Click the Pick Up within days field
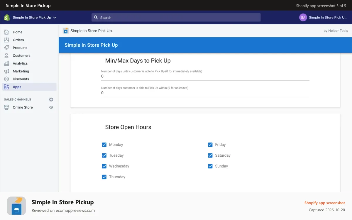The image size is (352, 220). click(x=205, y=93)
